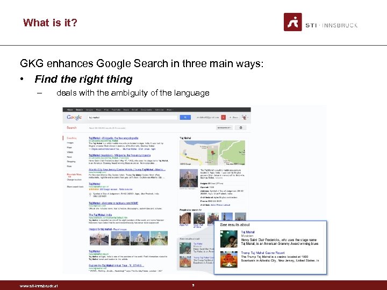Click "deals with the ambiguity of the language" text

pyautogui.click(x=133, y=93)
